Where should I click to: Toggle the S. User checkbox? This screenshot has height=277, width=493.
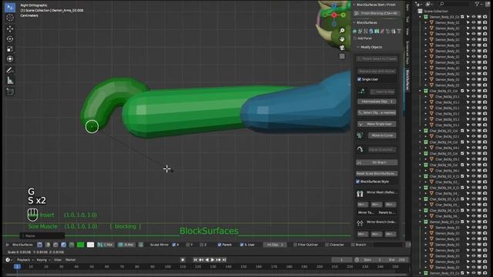(241, 245)
